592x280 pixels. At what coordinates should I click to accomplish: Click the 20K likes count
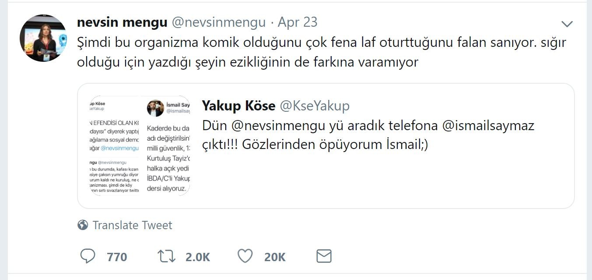tap(275, 257)
